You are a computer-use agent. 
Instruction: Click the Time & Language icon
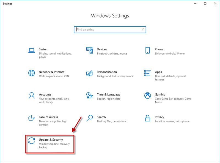[x=90, y=96]
